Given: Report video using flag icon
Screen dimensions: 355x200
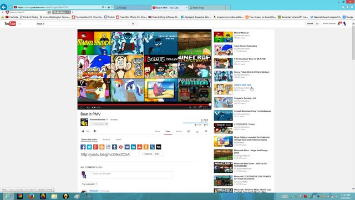Looking at the screenshot, I should [206, 131].
